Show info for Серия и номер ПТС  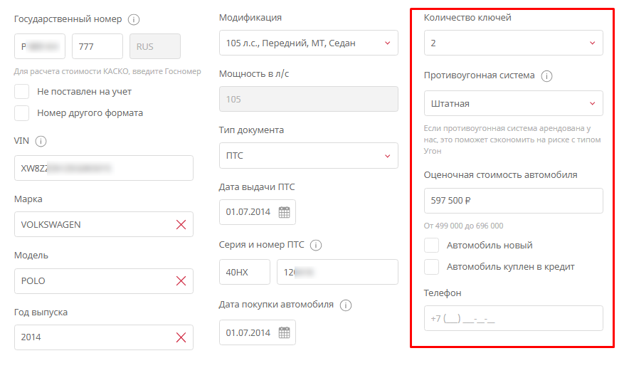point(316,245)
